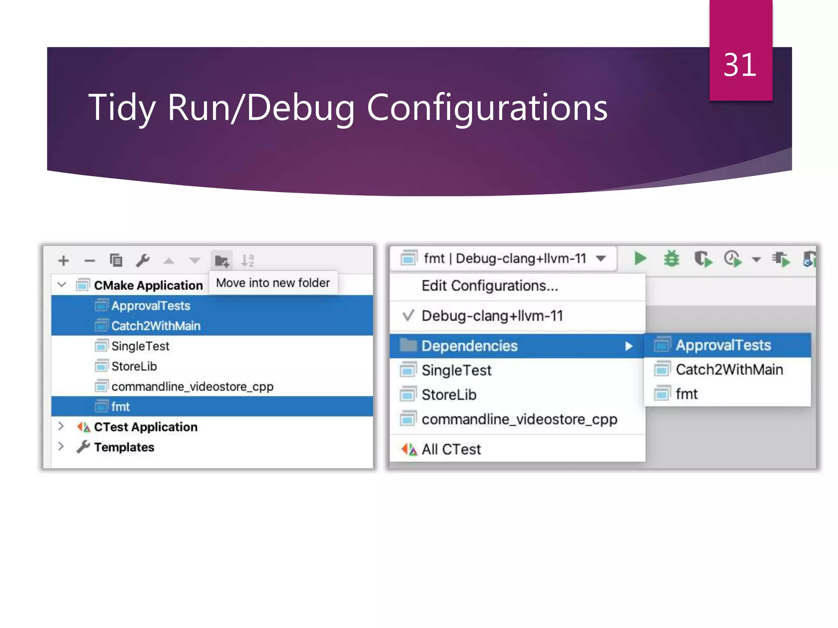The height and width of the screenshot is (628, 838).
Task: Remove the configuration with the minus icon
Action: (x=90, y=260)
